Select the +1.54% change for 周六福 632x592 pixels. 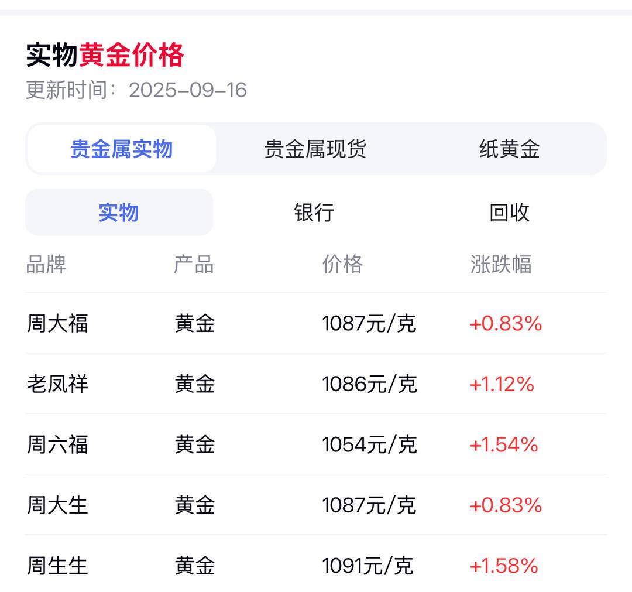[x=504, y=444]
